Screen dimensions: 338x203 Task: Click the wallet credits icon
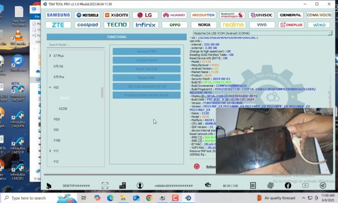click(208, 185)
